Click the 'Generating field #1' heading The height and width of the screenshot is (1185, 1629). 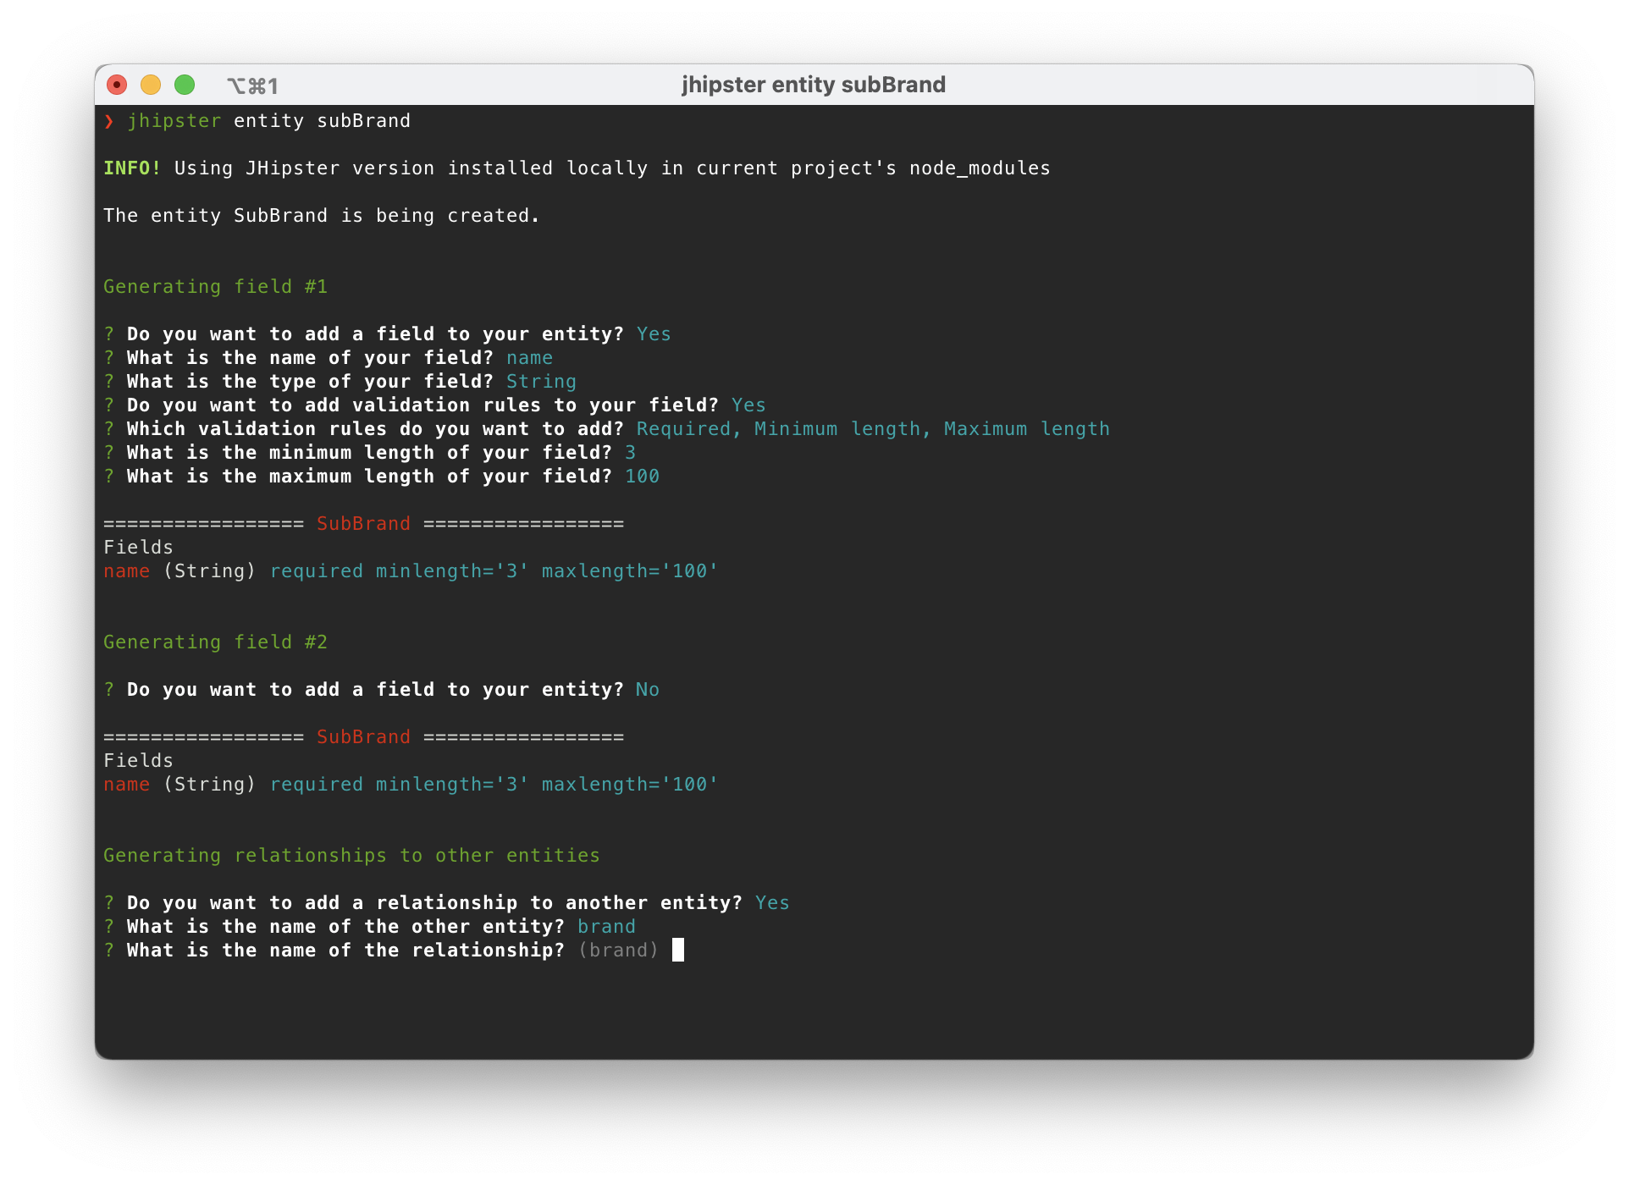point(215,287)
